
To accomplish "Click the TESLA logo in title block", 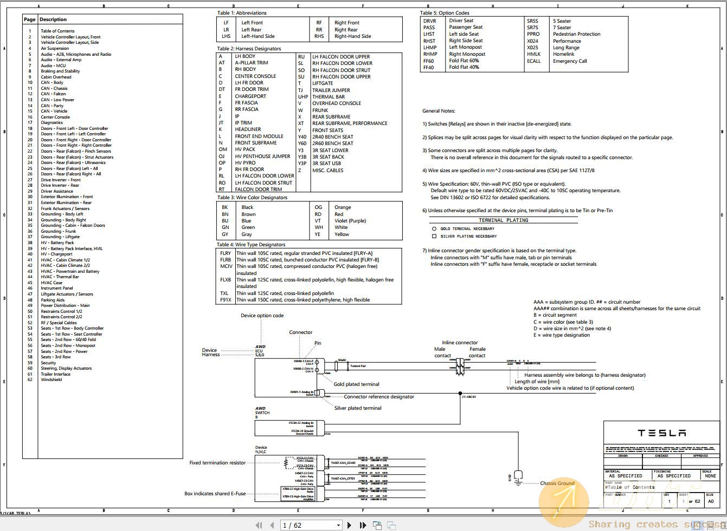I will click(x=662, y=433).
